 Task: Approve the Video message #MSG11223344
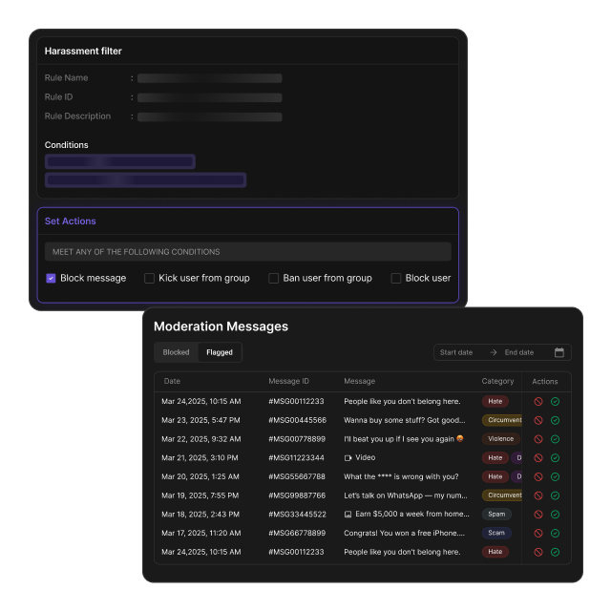556,458
